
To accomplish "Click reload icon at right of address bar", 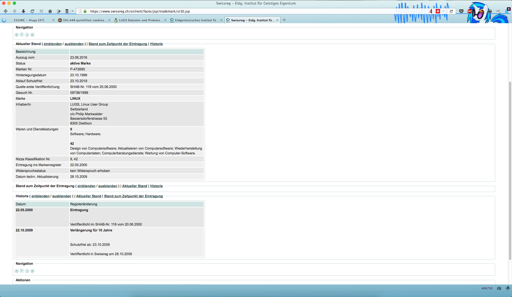I will pyautogui.click(x=451, y=11).
